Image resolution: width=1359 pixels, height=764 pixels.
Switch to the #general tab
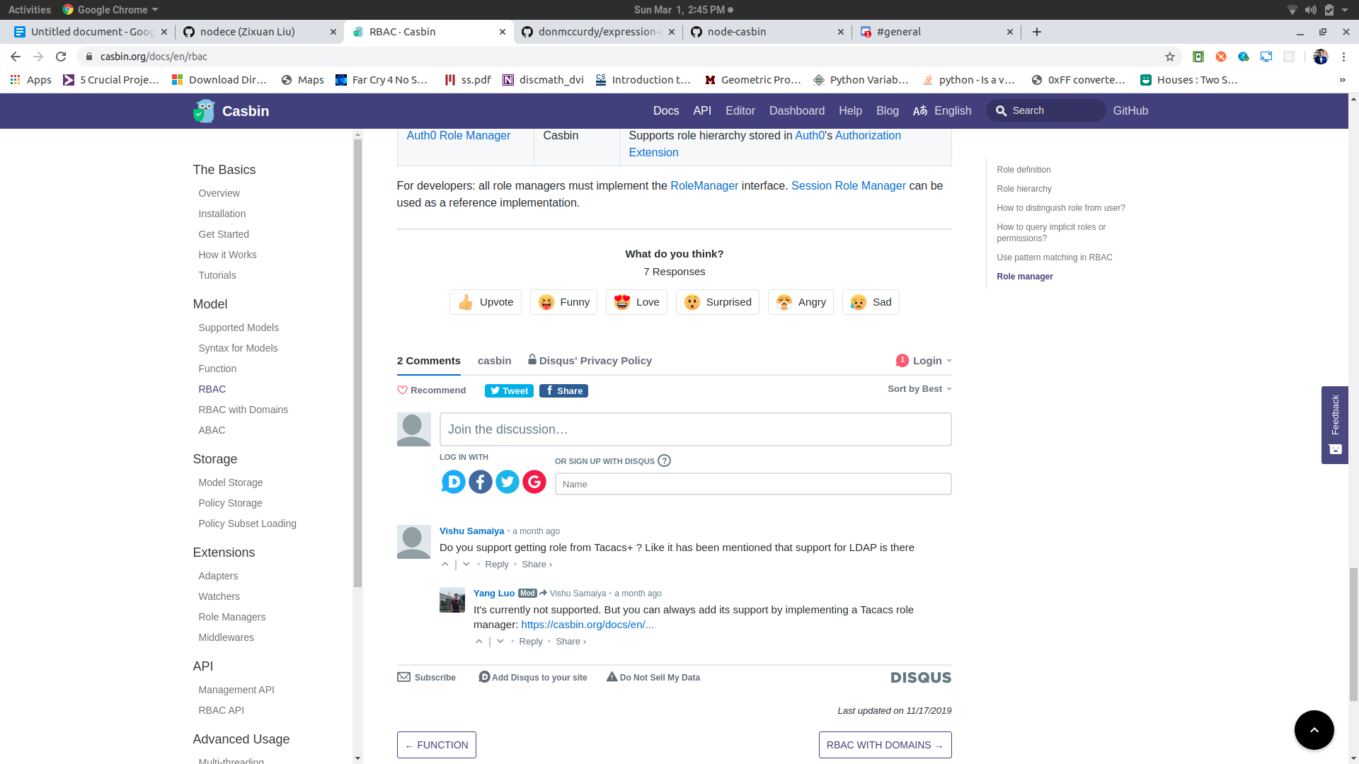point(936,32)
